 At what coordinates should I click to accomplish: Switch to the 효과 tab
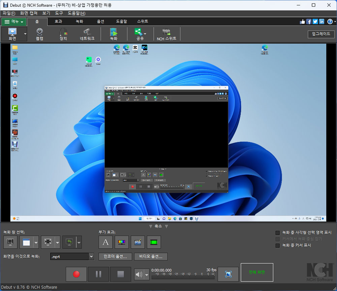[58, 22]
